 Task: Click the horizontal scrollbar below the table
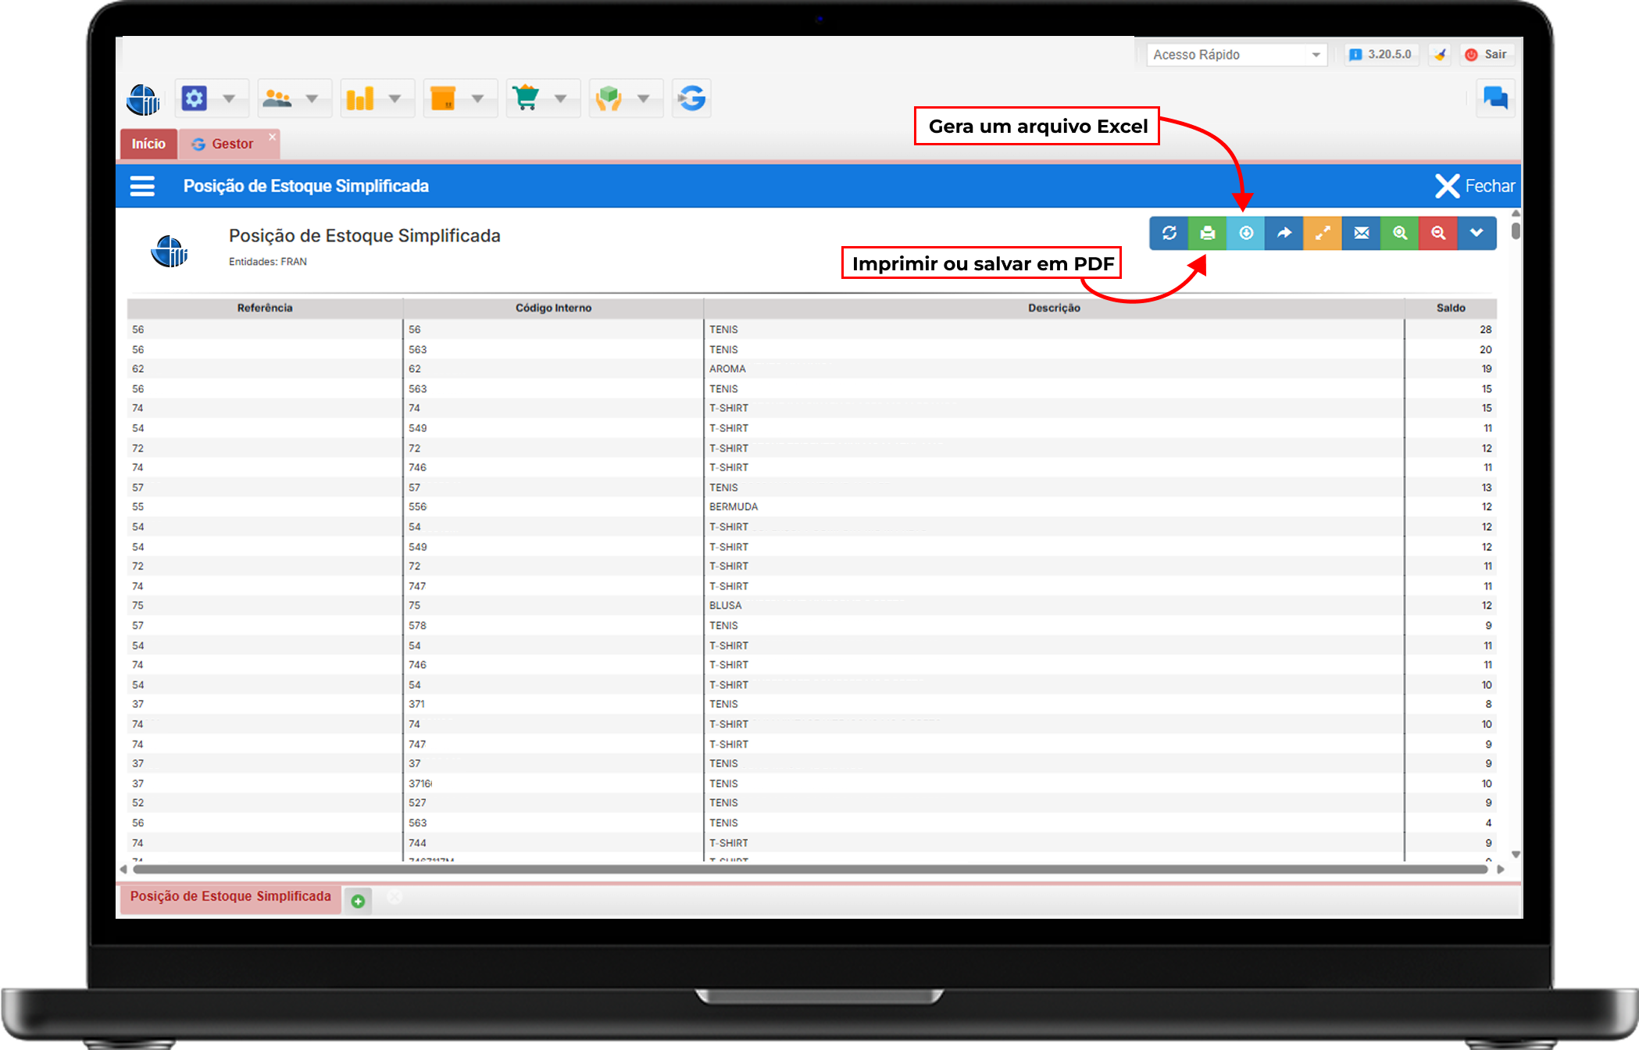[x=809, y=869]
